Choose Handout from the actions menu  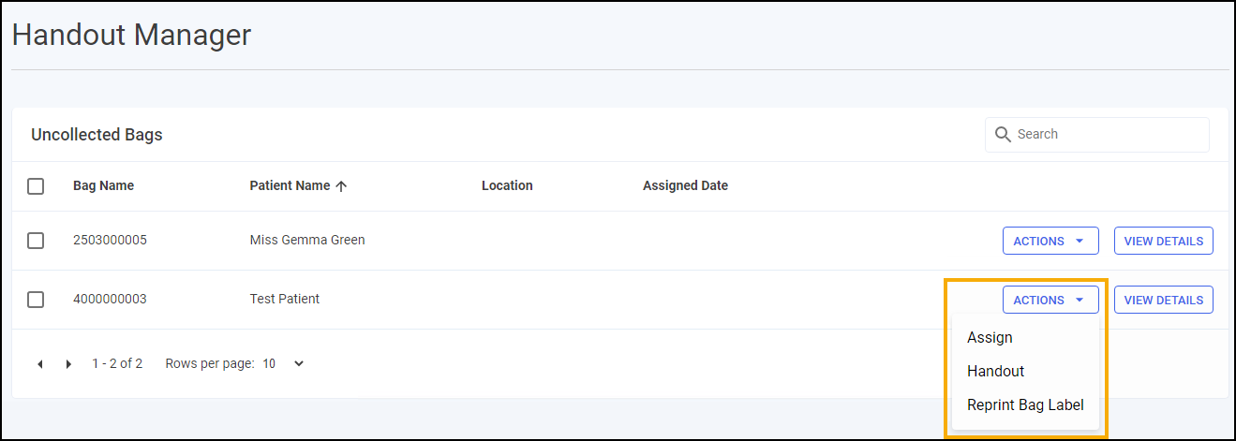coord(995,372)
